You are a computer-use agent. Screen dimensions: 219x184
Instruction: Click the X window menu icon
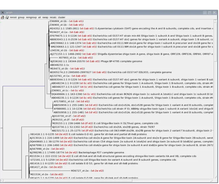point(3,13)
